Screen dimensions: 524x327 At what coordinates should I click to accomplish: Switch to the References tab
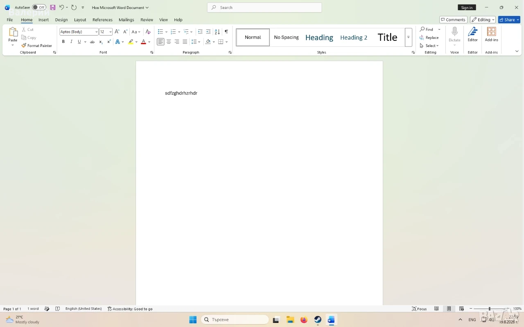click(102, 20)
